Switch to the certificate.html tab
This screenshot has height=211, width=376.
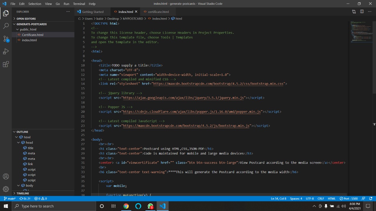[x=158, y=12]
